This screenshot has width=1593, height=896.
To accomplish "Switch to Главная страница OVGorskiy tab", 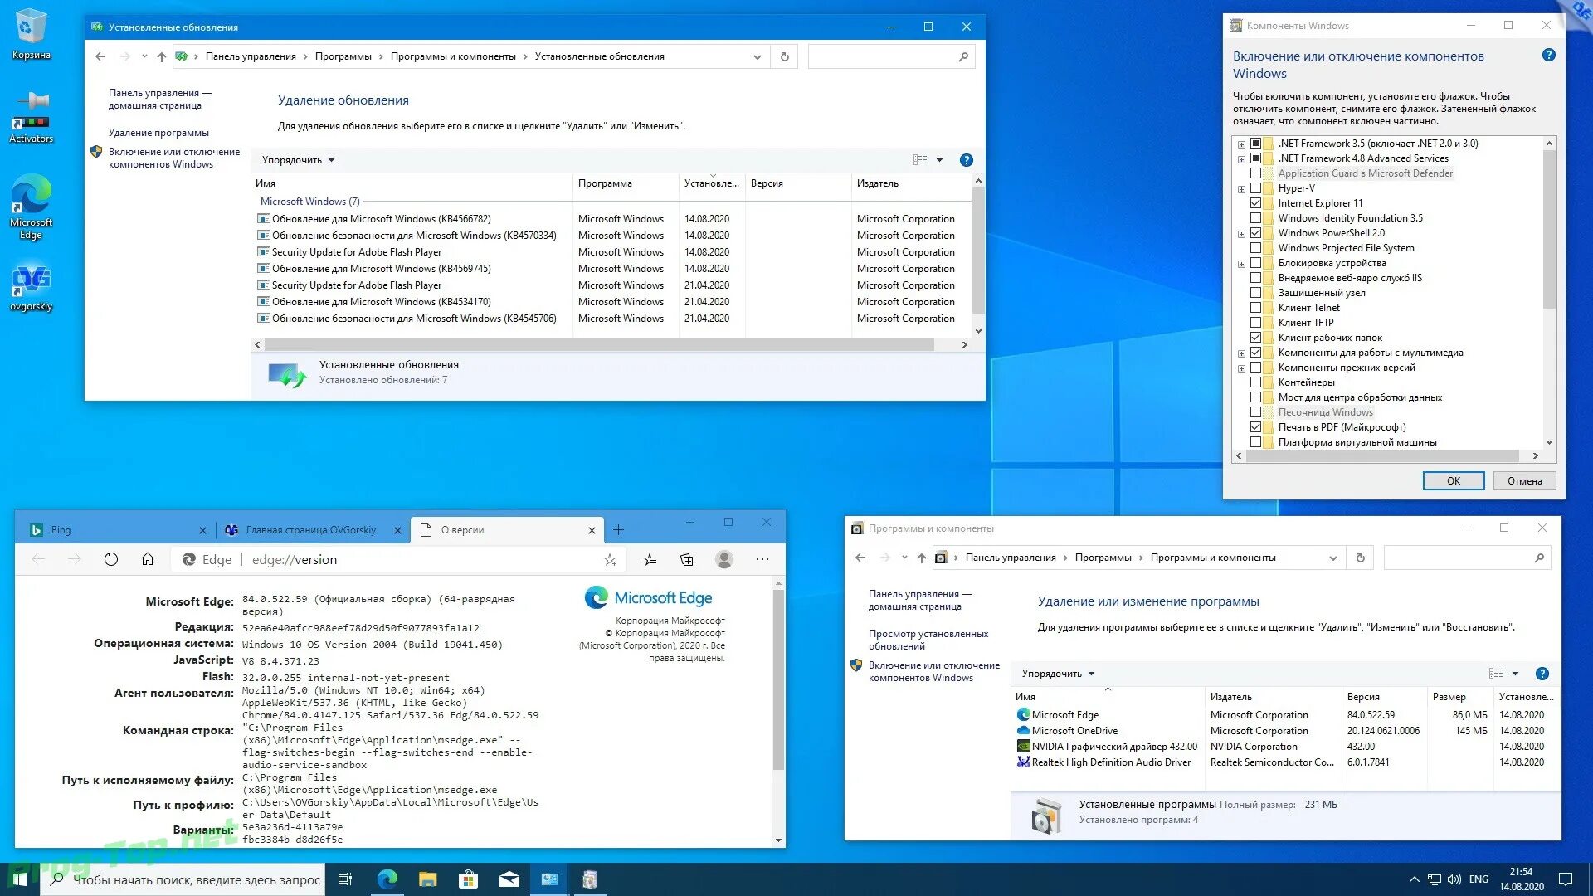I will (x=312, y=530).
